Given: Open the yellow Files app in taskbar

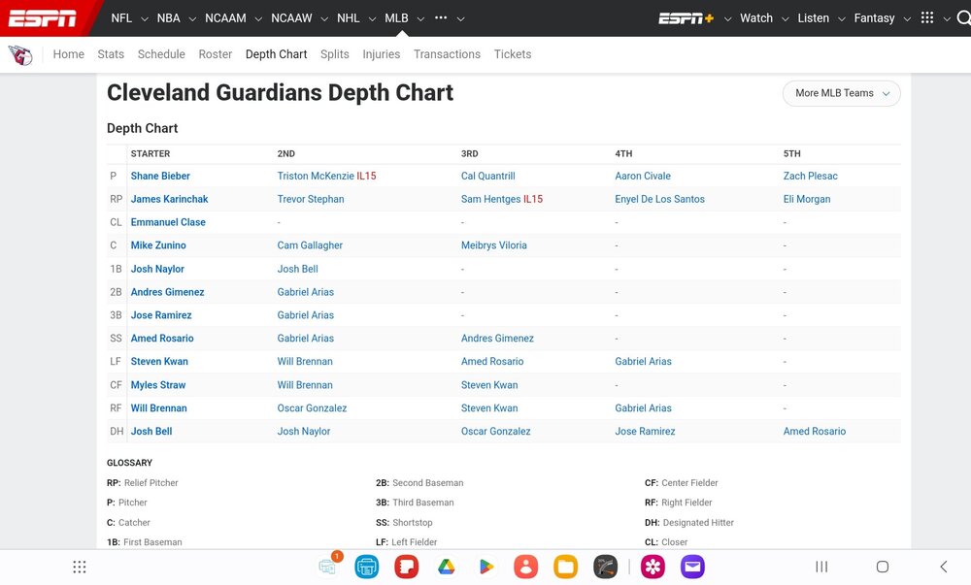Looking at the screenshot, I should [x=565, y=568].
